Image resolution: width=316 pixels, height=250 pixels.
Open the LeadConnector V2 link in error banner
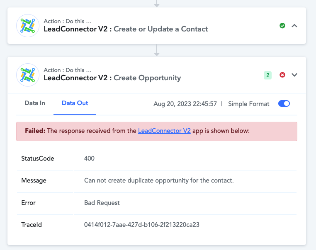pyautogui.click(x=164, y=131)
